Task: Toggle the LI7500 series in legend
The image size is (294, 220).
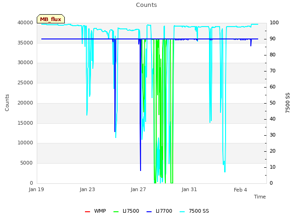Action: (126, 211)
